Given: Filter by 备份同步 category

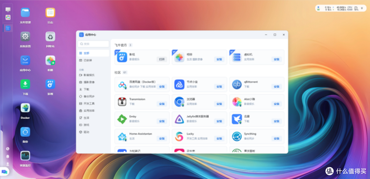Looking at the screenshot, I should click(94, 97).
